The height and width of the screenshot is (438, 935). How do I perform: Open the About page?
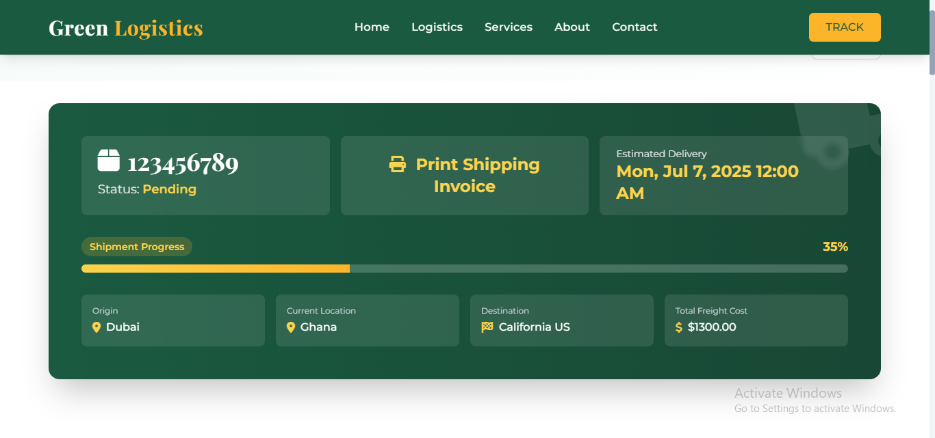tap(572, 27)
